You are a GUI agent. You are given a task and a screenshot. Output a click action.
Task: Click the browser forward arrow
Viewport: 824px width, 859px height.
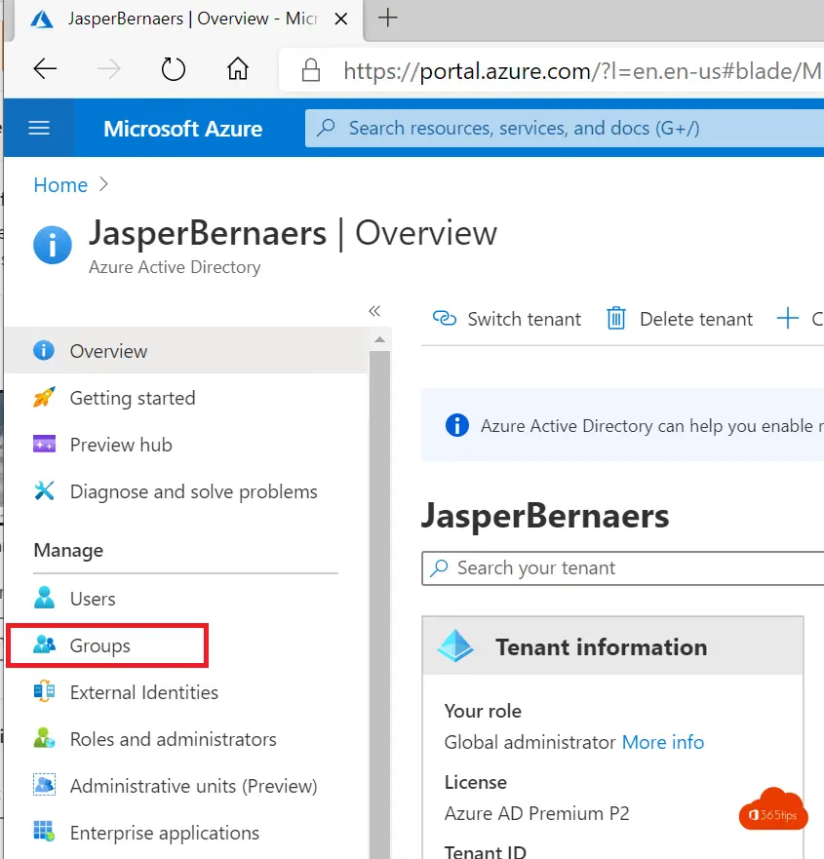pyautogui.click(x=108, y=69)
